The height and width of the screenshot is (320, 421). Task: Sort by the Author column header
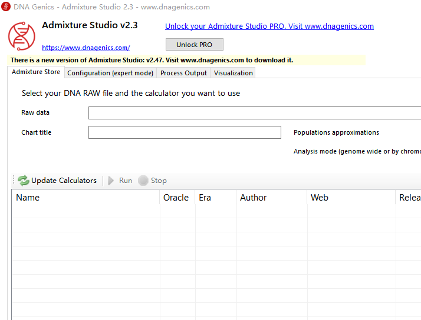click(272, 198)
